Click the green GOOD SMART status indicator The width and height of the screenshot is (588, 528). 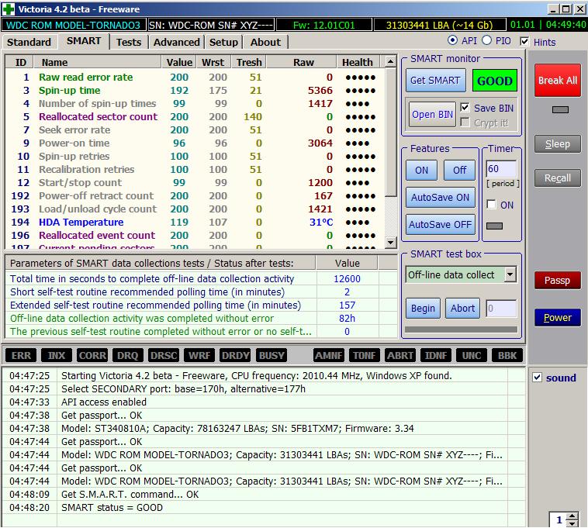click(495, 81)
